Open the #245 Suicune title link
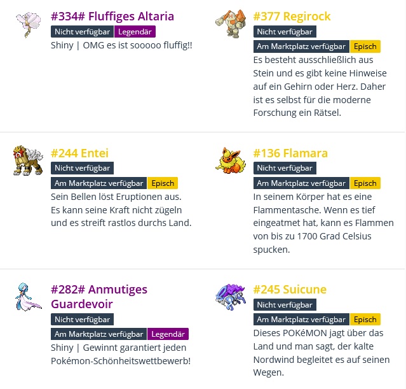This screenshot has width=406, height=389. pos(290,290)
